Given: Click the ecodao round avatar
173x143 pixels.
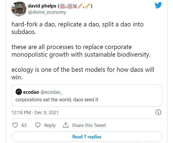Looking at the screenshot, I should click(x=18, y=92).
